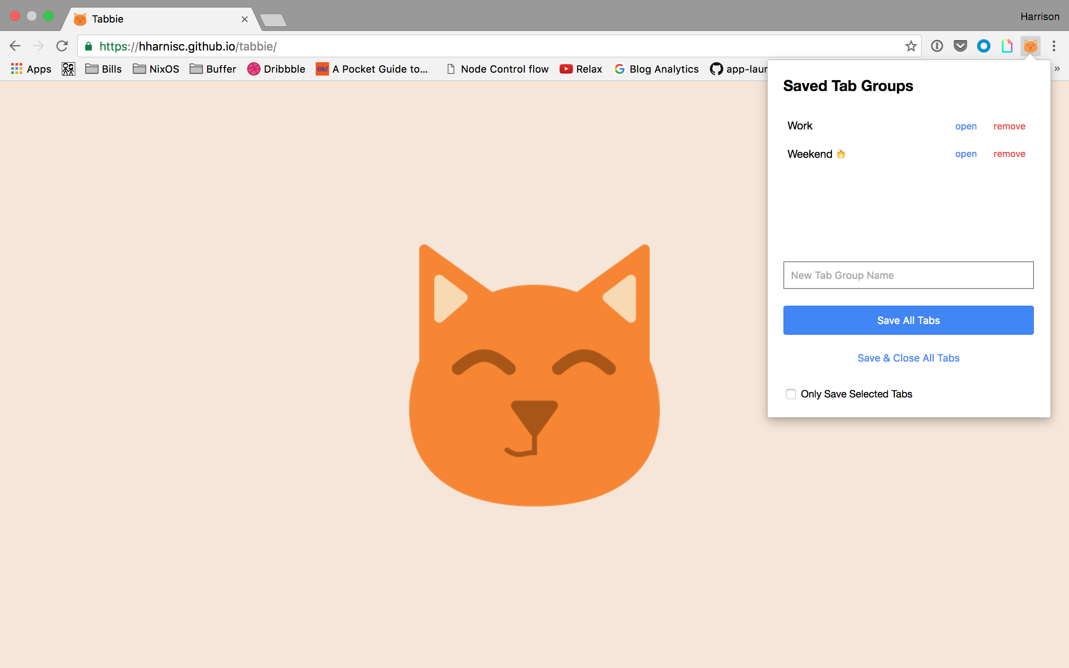Enable Only Save Selected Tabs checkbox
Screen dimensions: 1069x668
point(791,394)
